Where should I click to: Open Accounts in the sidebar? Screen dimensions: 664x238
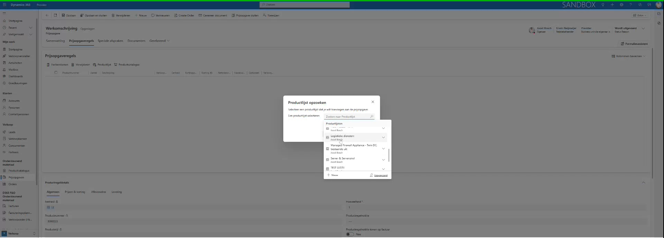pyautogui.click(x=14, y=101)
